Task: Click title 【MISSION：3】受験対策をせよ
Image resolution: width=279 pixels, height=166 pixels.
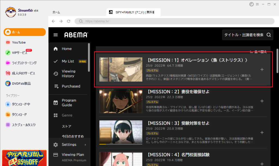Action: coord(178,123)
